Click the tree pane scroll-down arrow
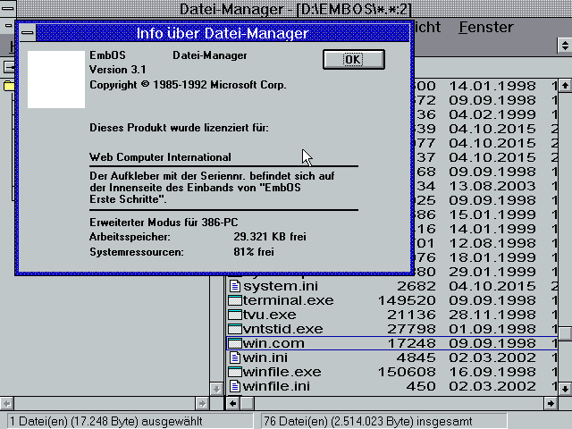 pos(215,389)
